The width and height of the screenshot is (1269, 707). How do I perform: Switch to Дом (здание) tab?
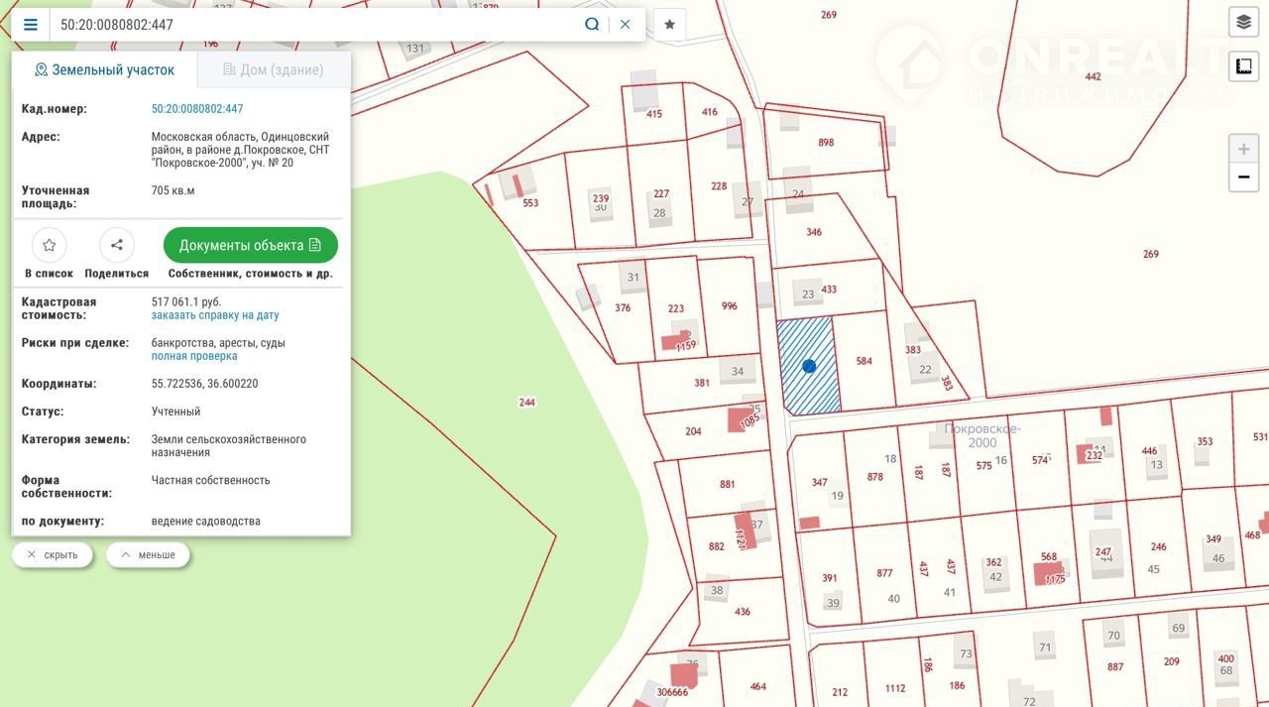click(x=273, y=70)
